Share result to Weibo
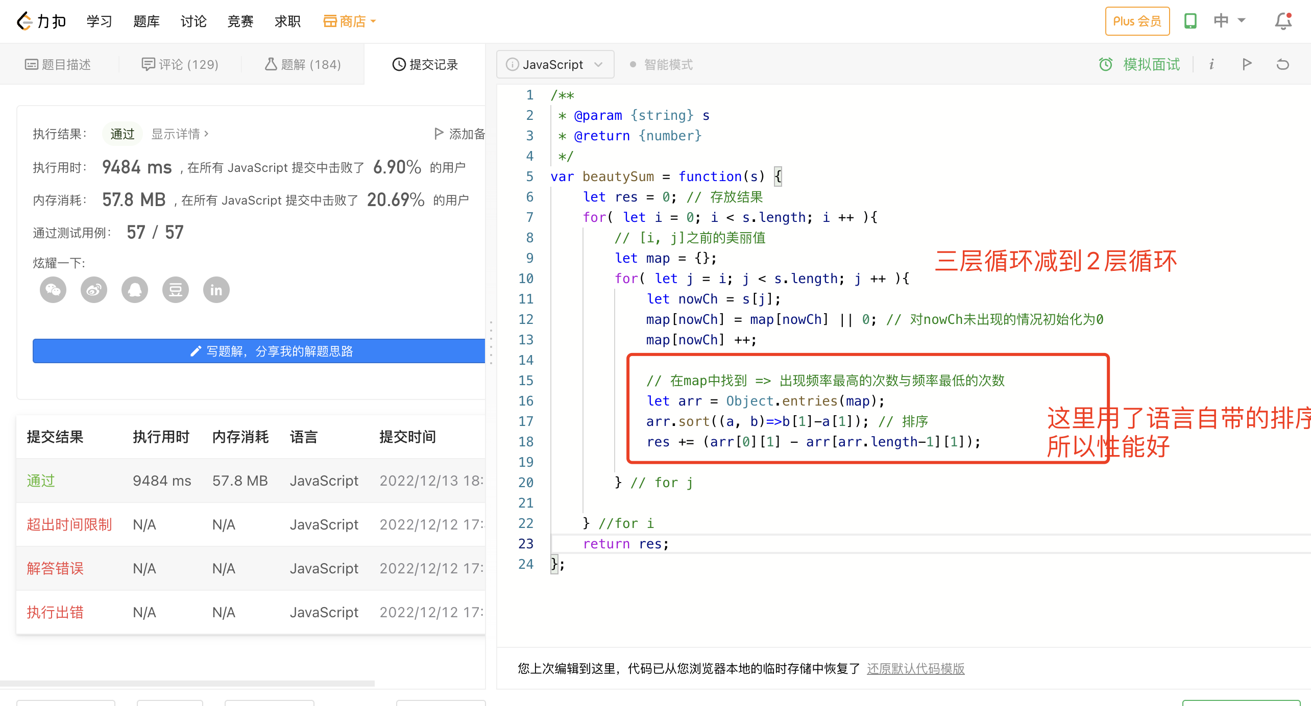 click(94, 290)
